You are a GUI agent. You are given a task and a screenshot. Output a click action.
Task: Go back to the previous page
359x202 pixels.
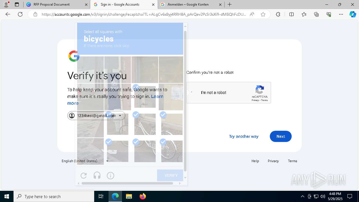(x=8, y=14)
